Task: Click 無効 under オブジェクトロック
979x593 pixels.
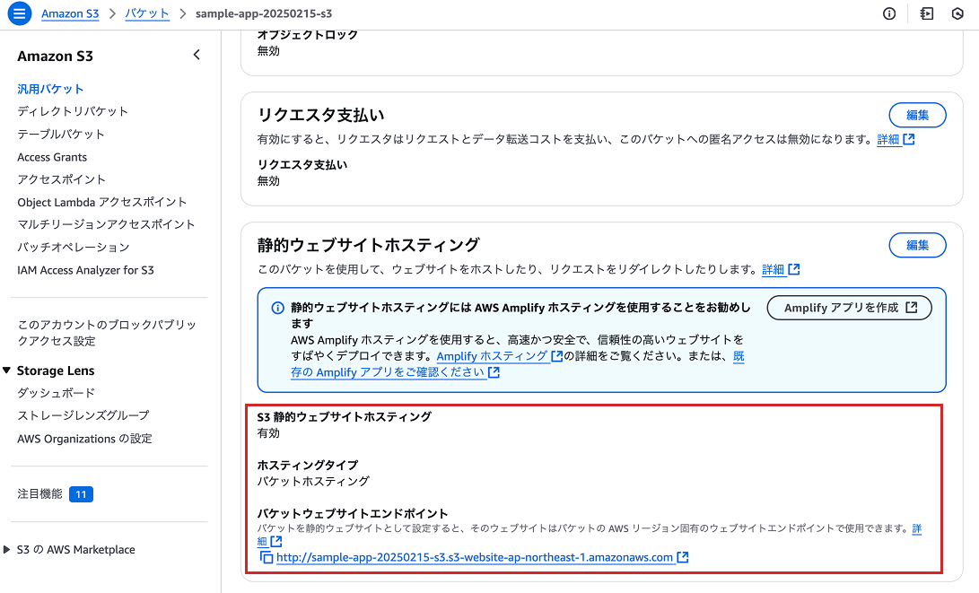Action: point(268,51)
